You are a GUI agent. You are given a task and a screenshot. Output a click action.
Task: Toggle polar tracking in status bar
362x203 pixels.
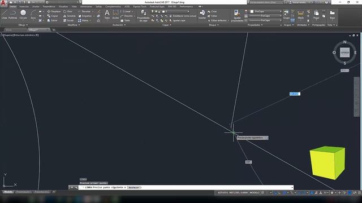point(284,193)
